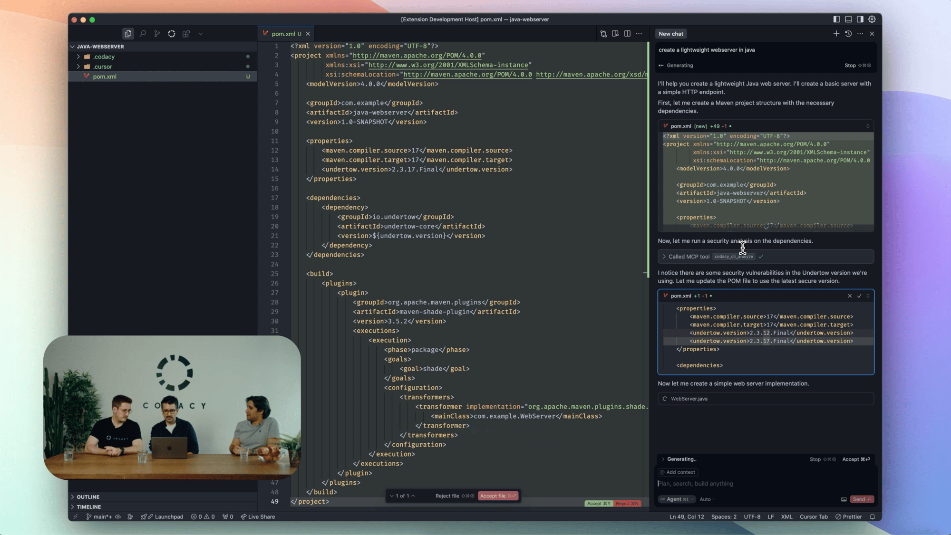Image resolution: width=951 pixels, height=535 pixels.
Task: Select the New chat tab
Action: tap(671, 34)
